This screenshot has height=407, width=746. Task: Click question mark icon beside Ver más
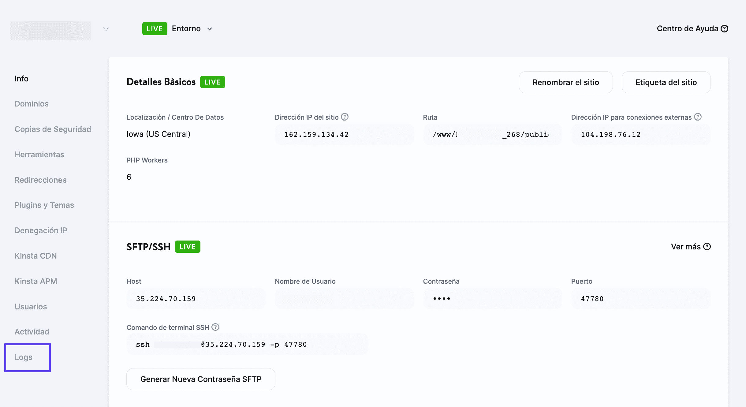(707, 247)
